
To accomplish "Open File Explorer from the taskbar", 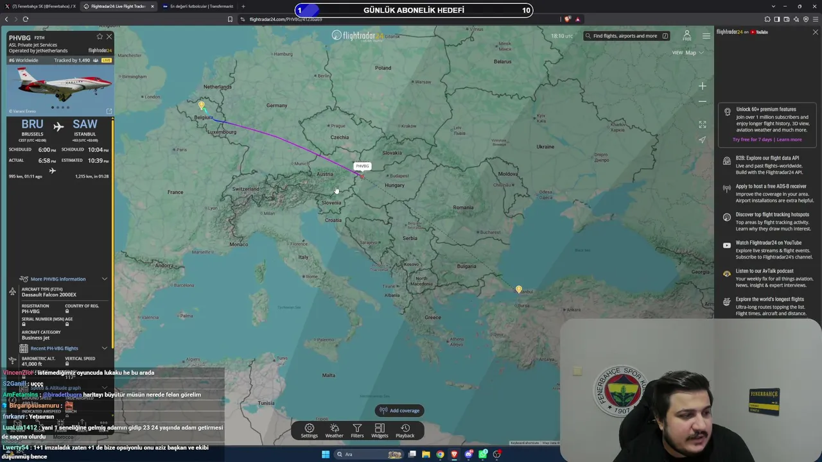I will 426,454.
